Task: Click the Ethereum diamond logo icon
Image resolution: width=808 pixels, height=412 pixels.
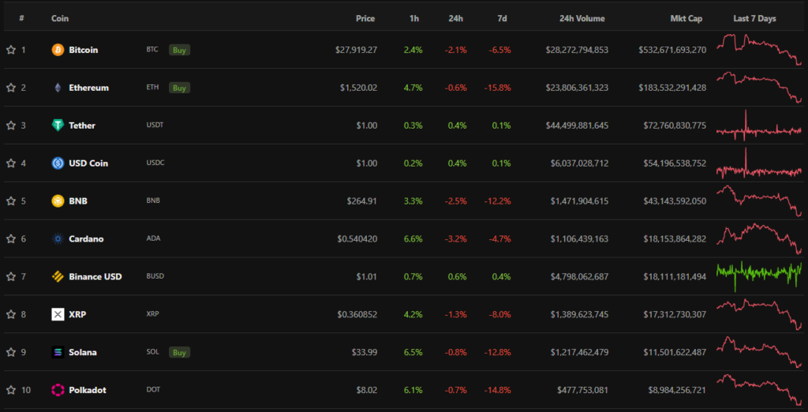Action: [x=58, y=88]
